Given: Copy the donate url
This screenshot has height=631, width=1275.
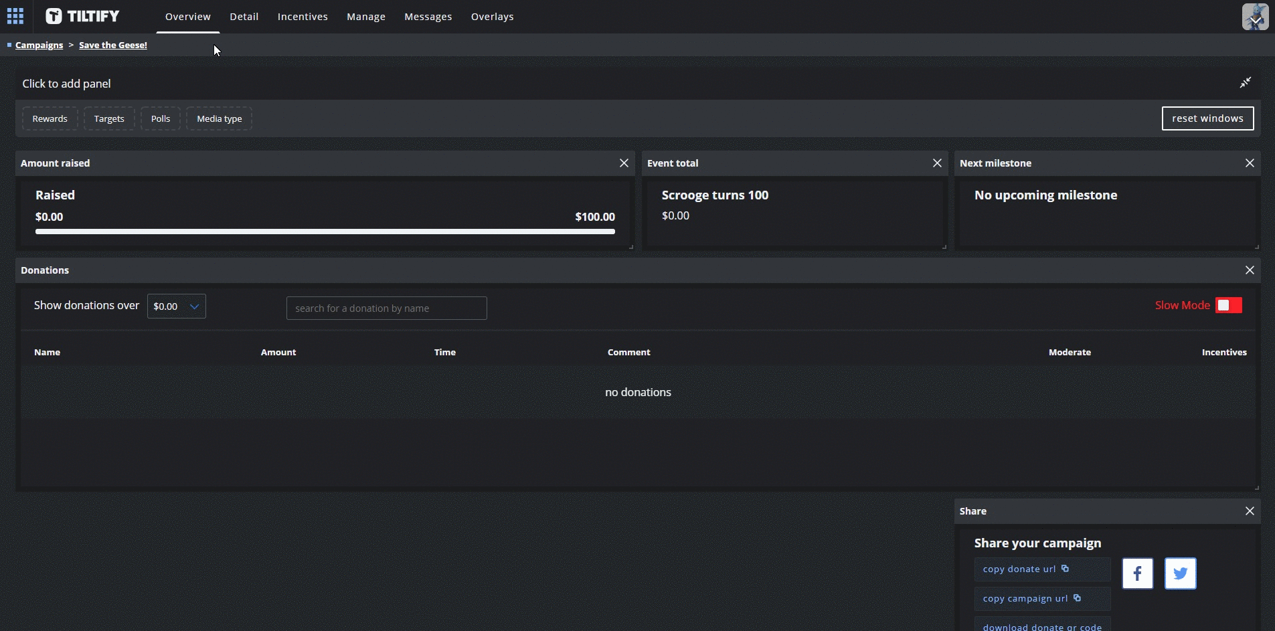Looking at the screenshot, I should pos(1042,569).
